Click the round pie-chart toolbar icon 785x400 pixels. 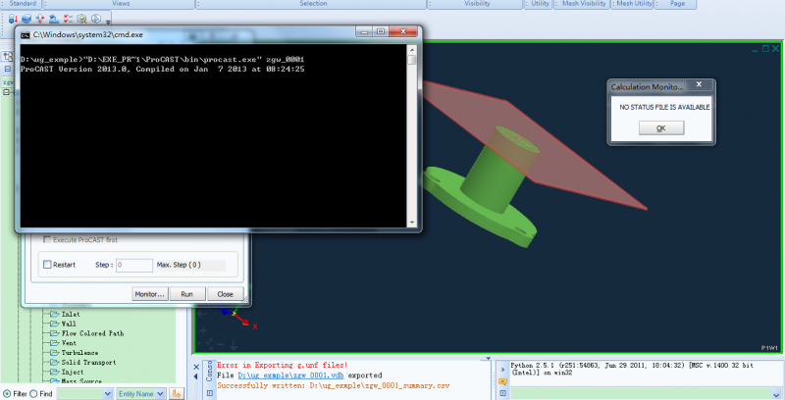click(96, 19)
